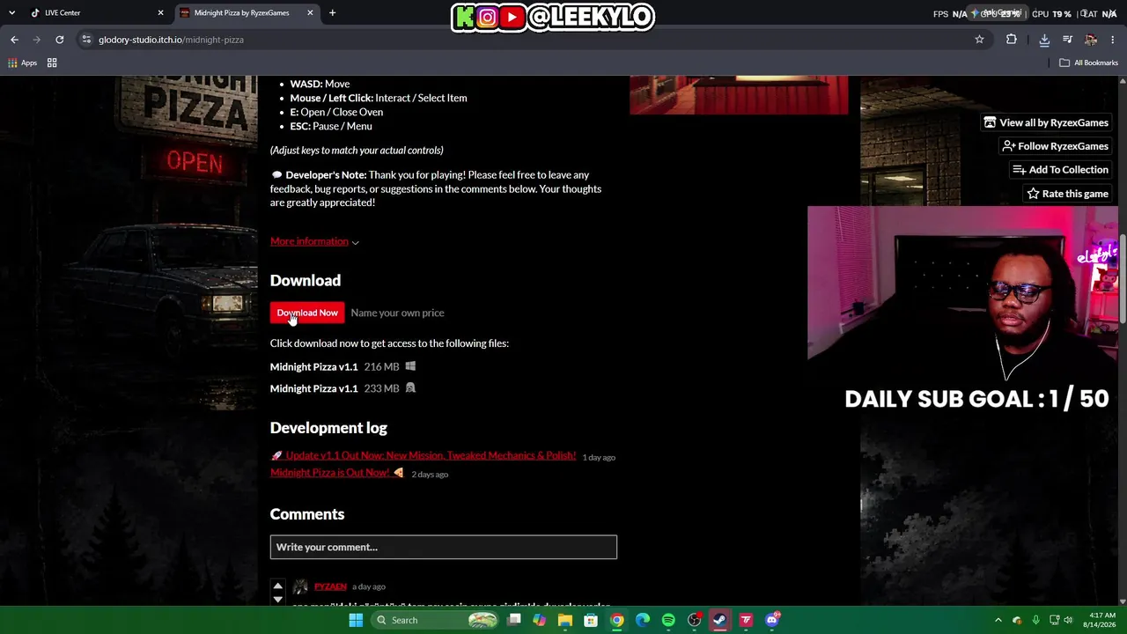Viewport: 1127px width, 634px height.
Task: Open OBS Studio from the taskbar
Action: click(694, 620)
